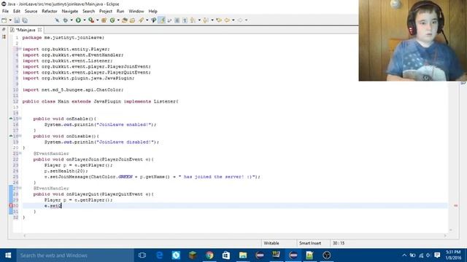Click the Open Type toolbar icon

point(125,20)
